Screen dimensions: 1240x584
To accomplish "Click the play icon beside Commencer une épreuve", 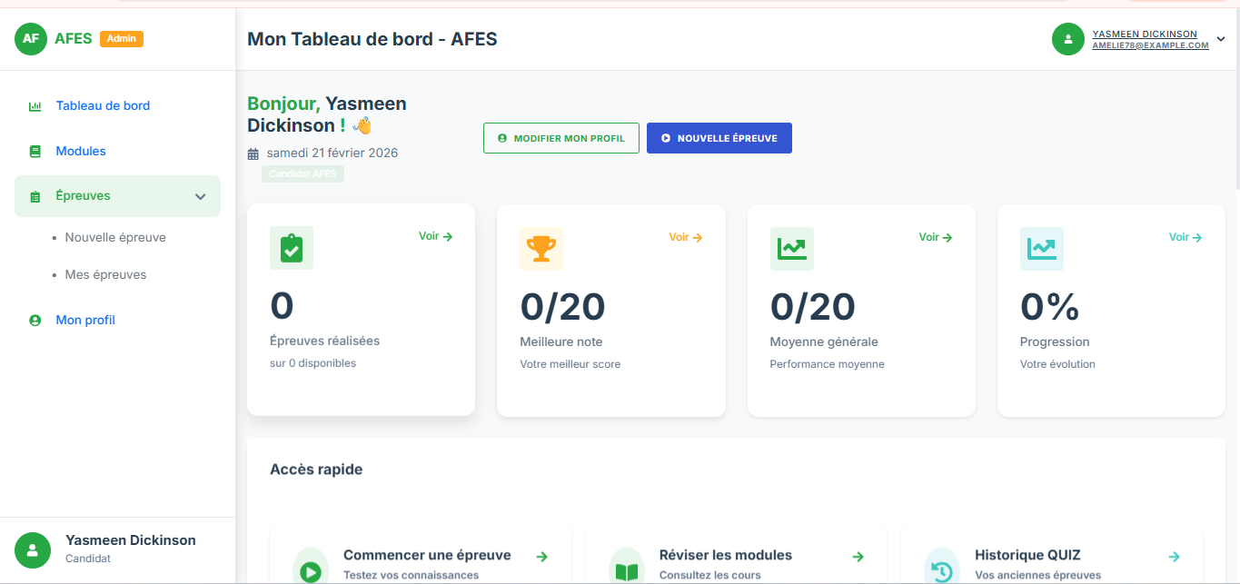I will [311, 569].
